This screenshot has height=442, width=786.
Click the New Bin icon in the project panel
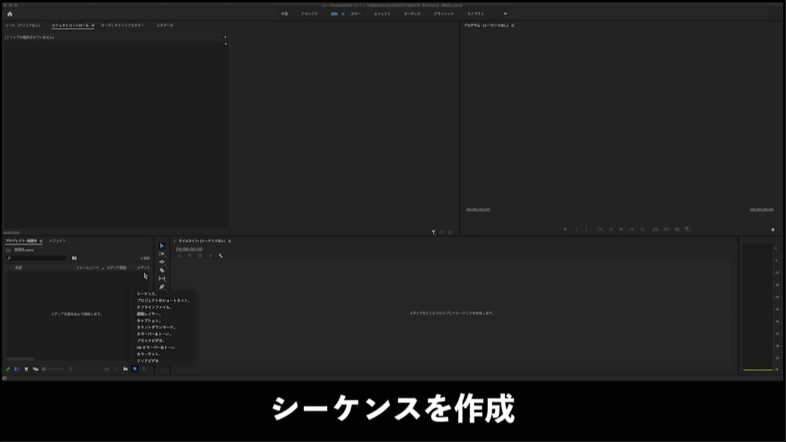[126, 369]
